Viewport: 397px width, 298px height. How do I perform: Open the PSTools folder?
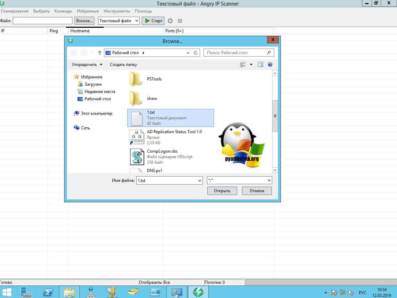[154, 79]
